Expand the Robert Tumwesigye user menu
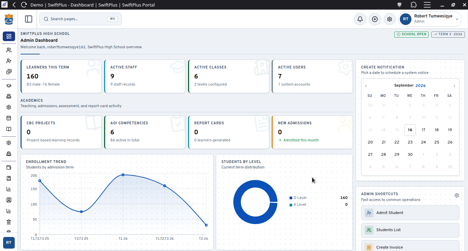 pos(430,19)
